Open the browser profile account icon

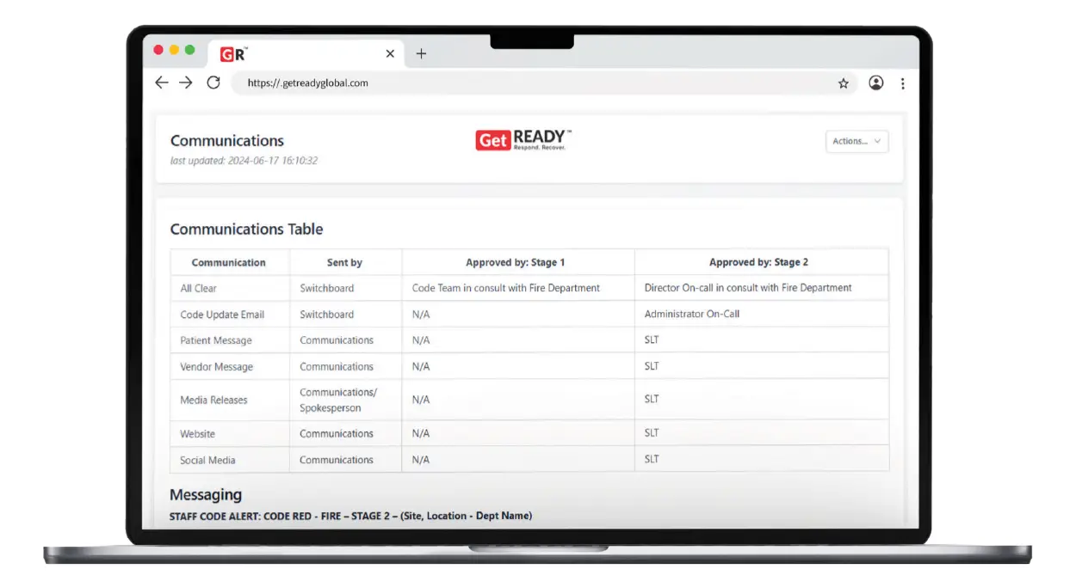click(x=875, y=83)
